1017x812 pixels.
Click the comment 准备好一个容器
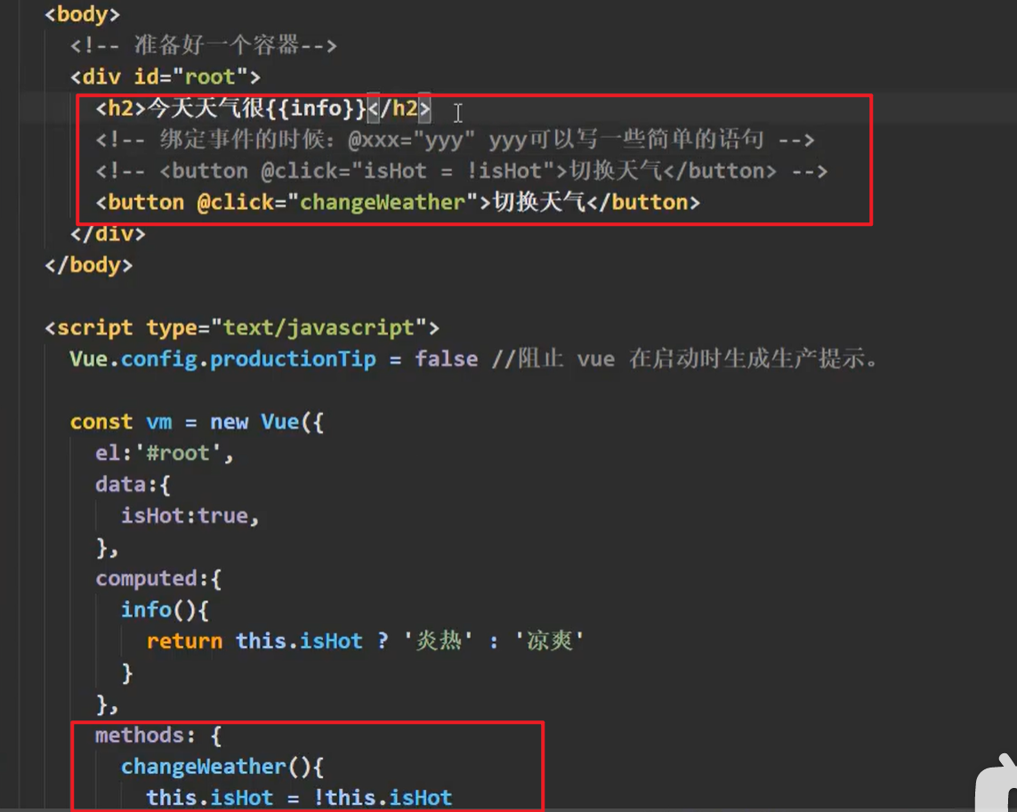(x=204, y=45)
